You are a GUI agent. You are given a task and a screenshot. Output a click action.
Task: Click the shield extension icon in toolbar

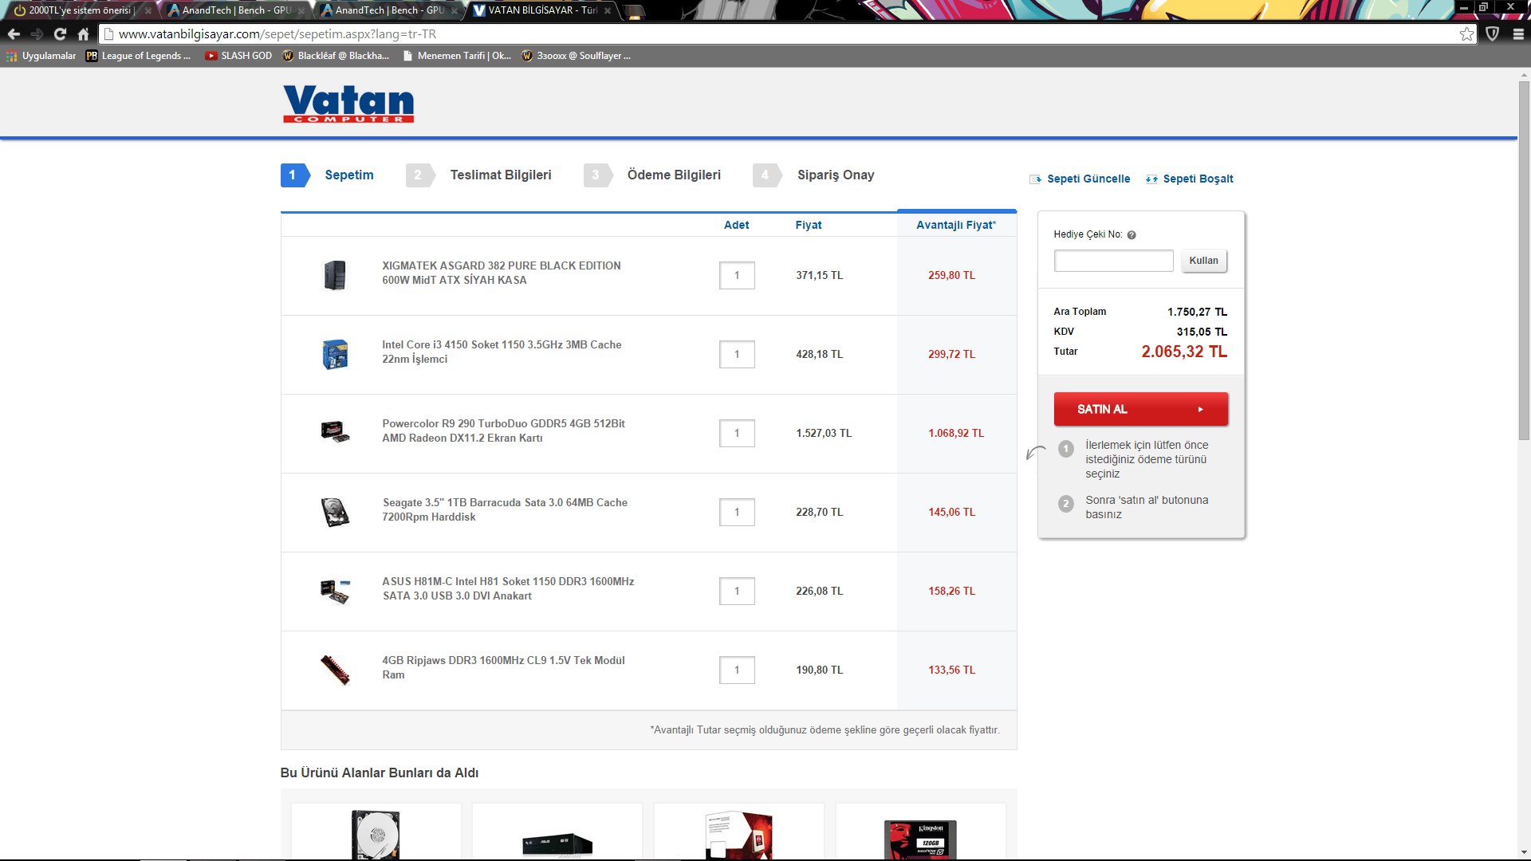tap(1493, 34)
